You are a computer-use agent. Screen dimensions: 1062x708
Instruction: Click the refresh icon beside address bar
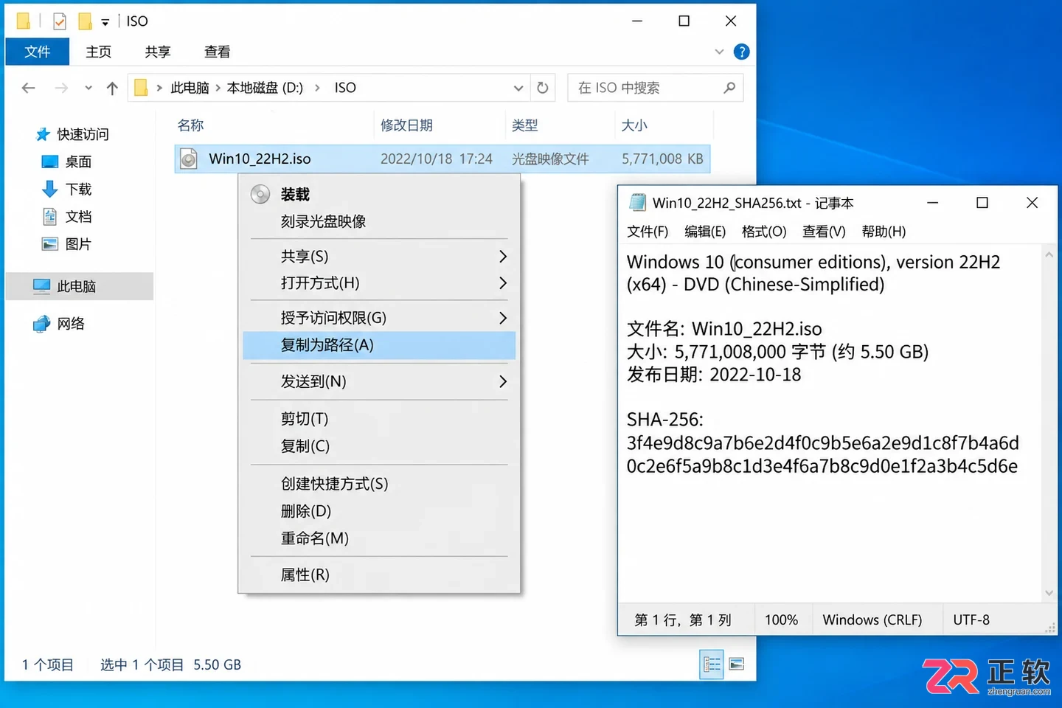(543, 88)
